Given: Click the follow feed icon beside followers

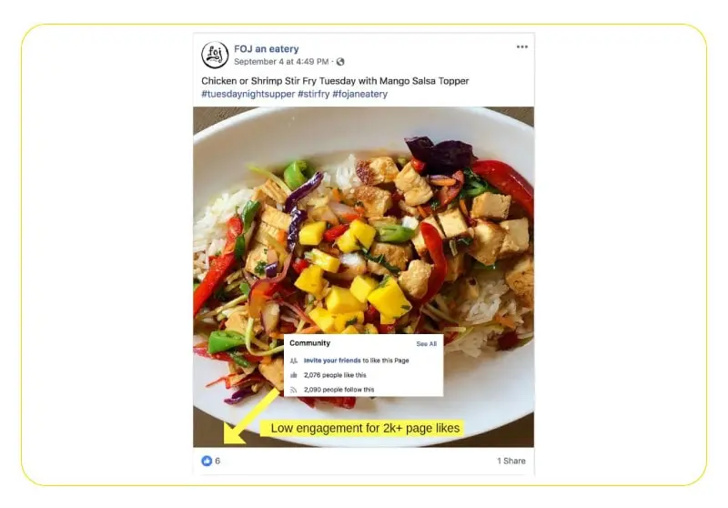Looking at the screenshot, I should (293, 390).
